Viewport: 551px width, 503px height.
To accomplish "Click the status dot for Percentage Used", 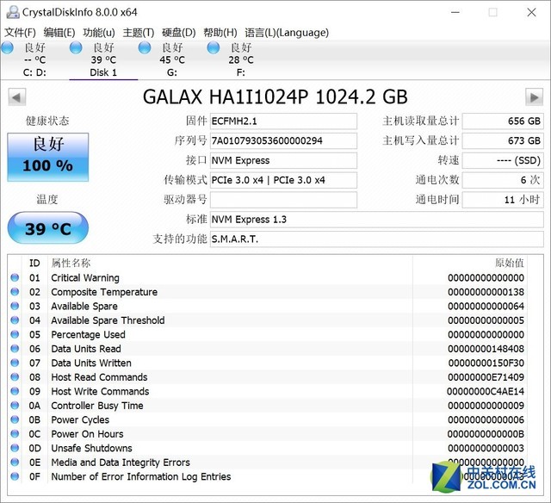I will point(15,334).
